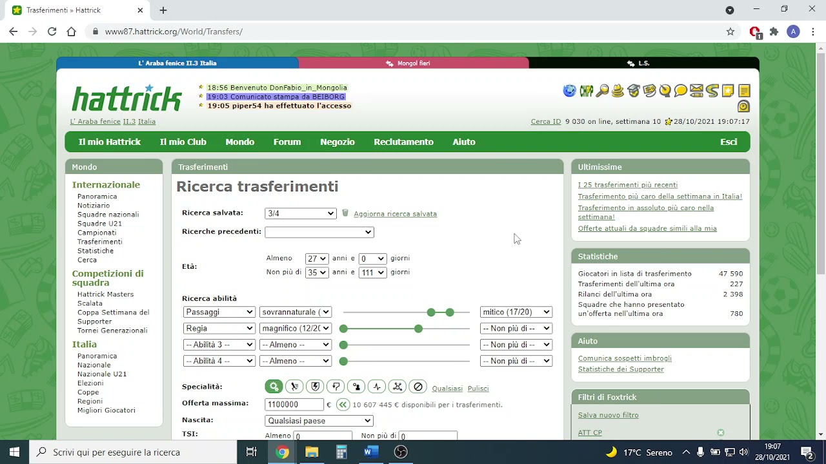
Task: Toggle the heartbeat (resilient) specialty filter
Action: point(377,387)
